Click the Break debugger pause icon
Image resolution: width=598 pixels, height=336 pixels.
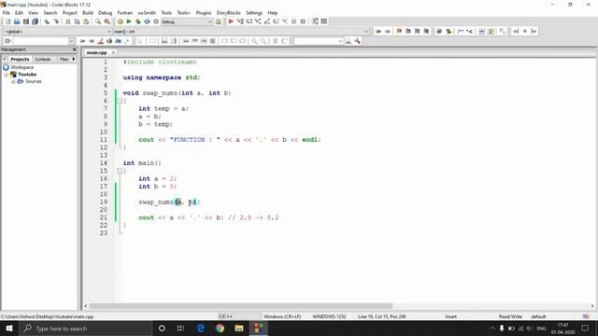coord(294,21)
